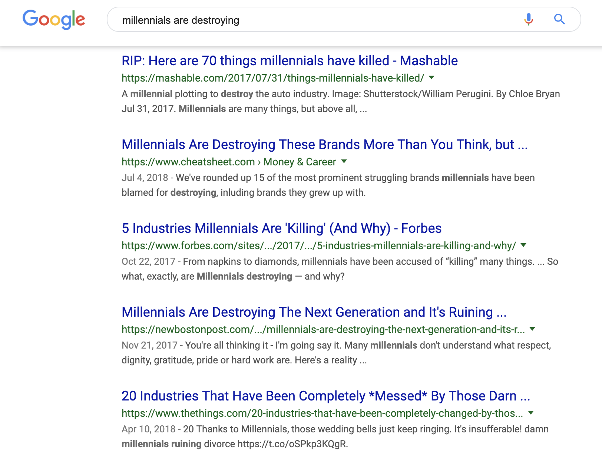Open "20 Industries That Have Been Completely *Messed*" result
The image size is (602, 465).
[326, 396]
